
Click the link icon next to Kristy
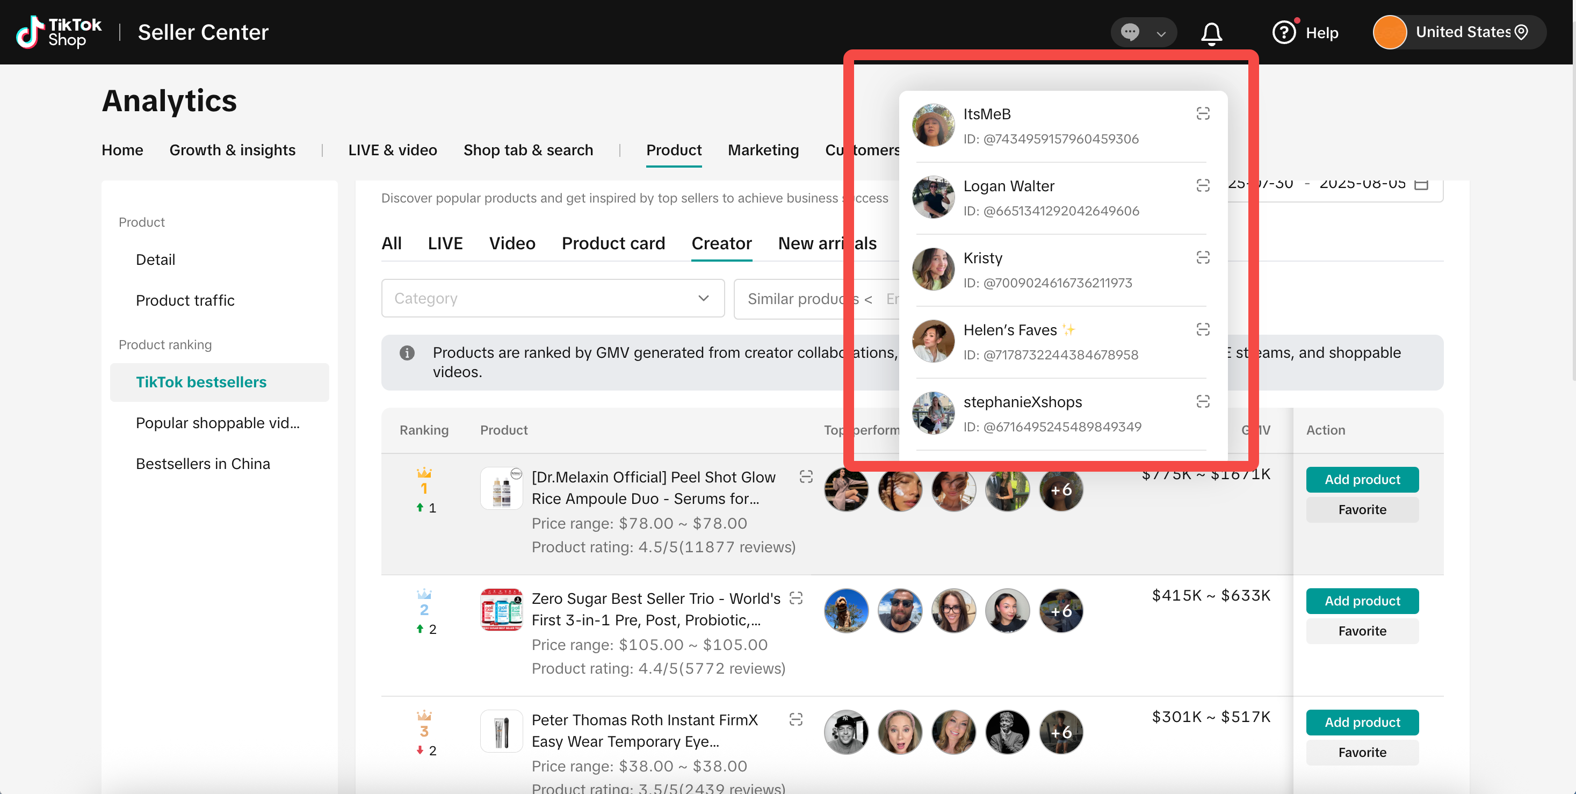pyautogui.click(x=1202, y=257)
